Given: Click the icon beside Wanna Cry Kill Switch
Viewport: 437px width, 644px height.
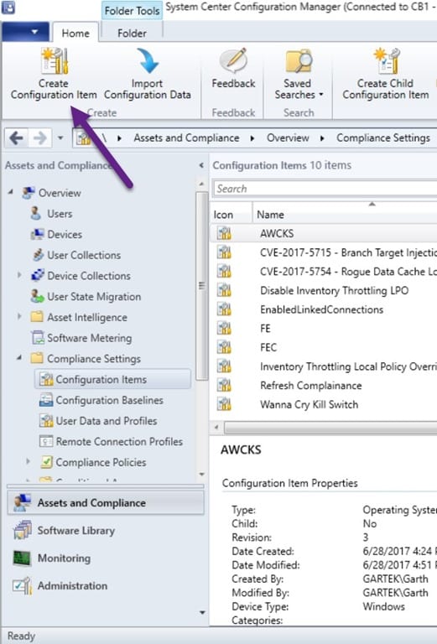Looking at the screenshot, I should [x=224, y=404].
